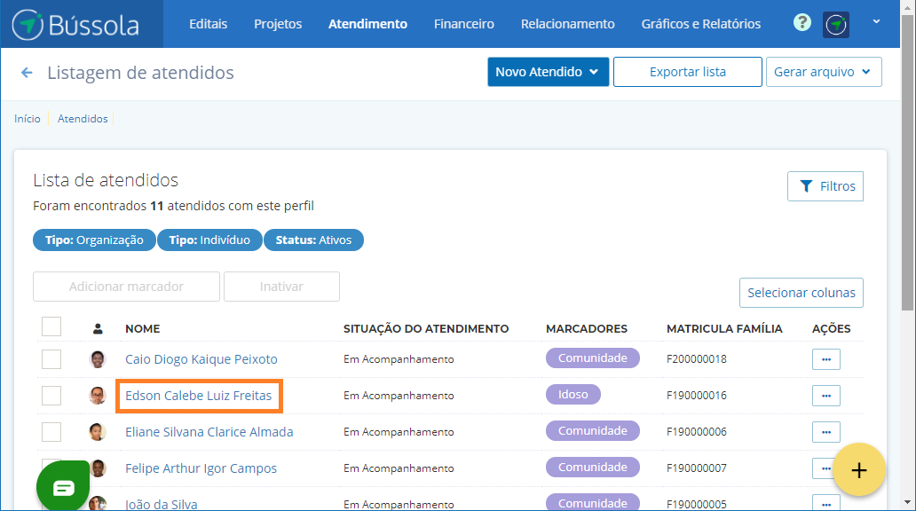Open João da Silva's record
916x511 pixels.
point(162,504)
